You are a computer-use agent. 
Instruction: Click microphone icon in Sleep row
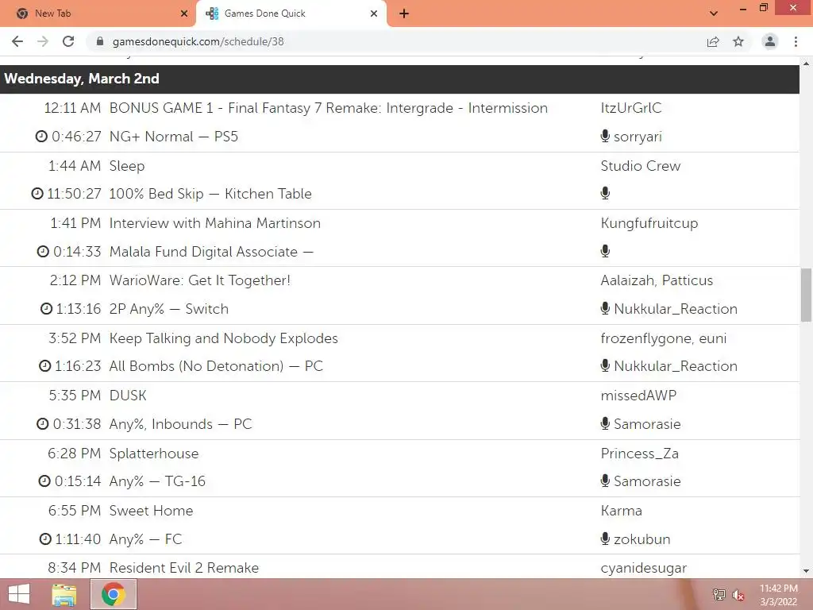coord(605,193)
